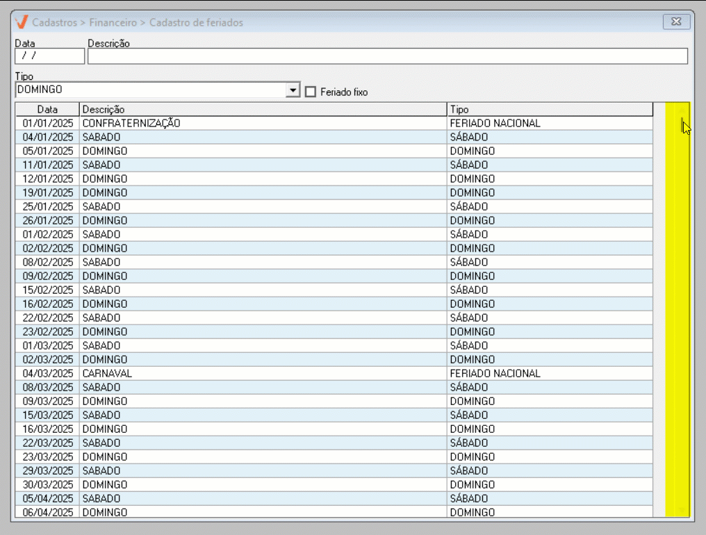706x535 pixels.
Task: Sort by the Data column header
Action: pos(47,109)
